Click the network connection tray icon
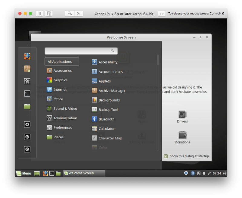Screen dimensions: 242x198 209,173
